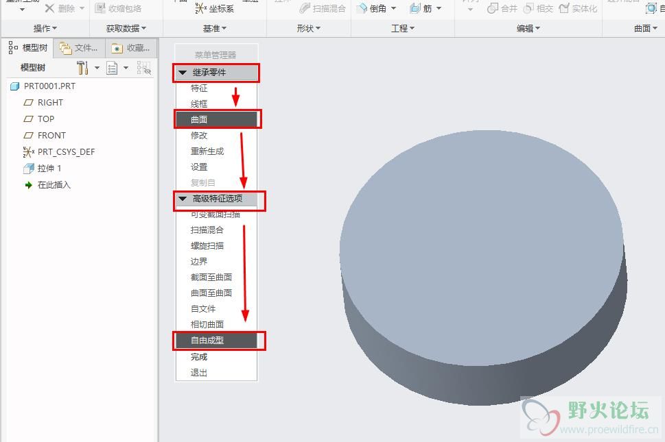This screenshot has width=665, height=442.
Task: Select PRT_CSYS_DEF coordinate system
Action: tap(59, 151)
